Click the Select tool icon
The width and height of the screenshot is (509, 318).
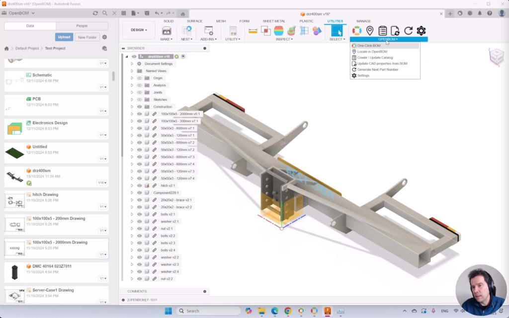337,31
